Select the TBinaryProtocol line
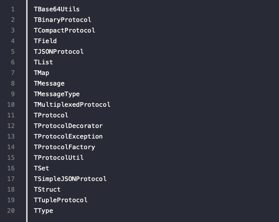Screen dimensions: 279x222 pos(63,20)
